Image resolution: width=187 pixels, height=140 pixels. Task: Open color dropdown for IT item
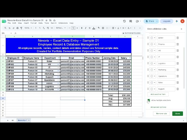(153, 57)
